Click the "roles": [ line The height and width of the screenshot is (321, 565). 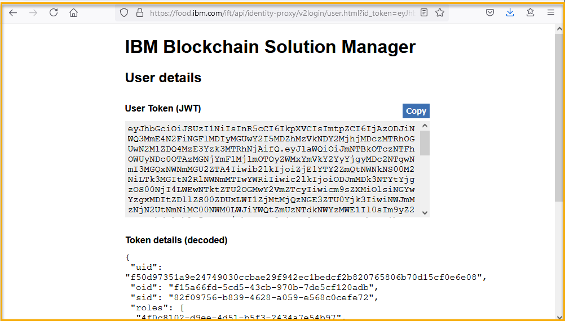click(157, 307)
